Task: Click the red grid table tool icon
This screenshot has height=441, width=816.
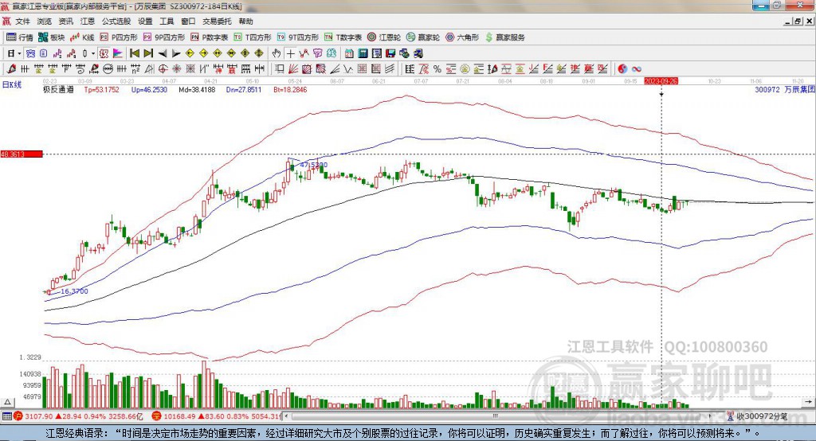Action: point(363,68)
